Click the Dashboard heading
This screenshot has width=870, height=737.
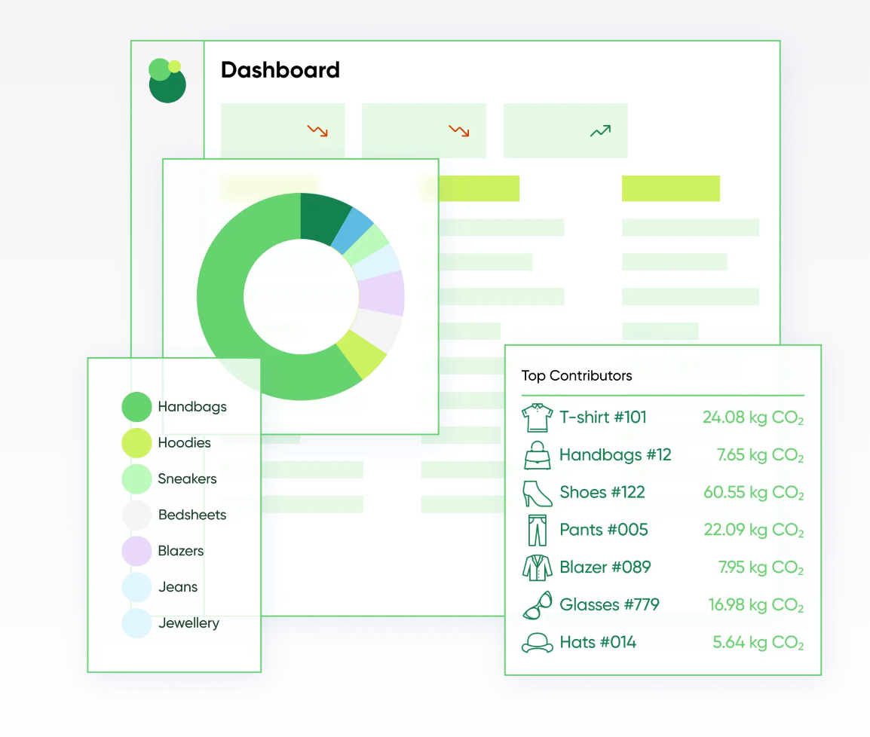tap(280, 70)
